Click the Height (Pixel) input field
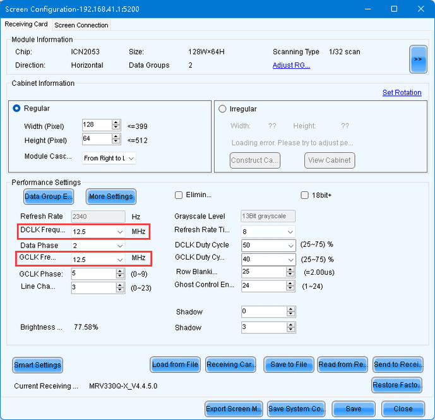This screenshot has width=435, height=420. [x=97, y=139]
